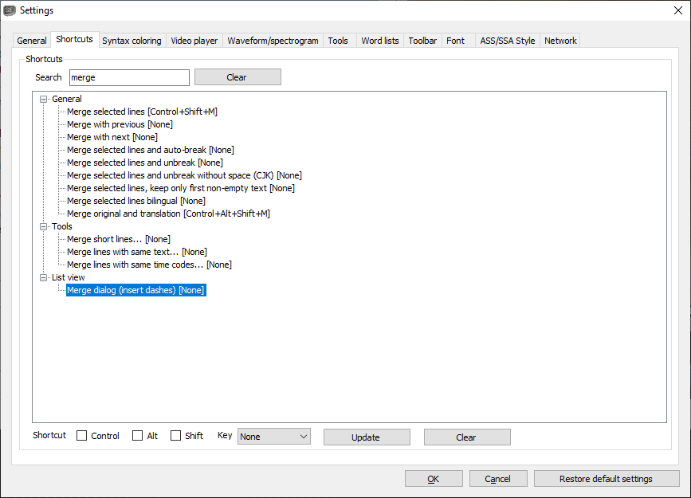Switch to ASS/SSA Style tab
Viewport: 691px width, 498px height.
click(507, 41)
